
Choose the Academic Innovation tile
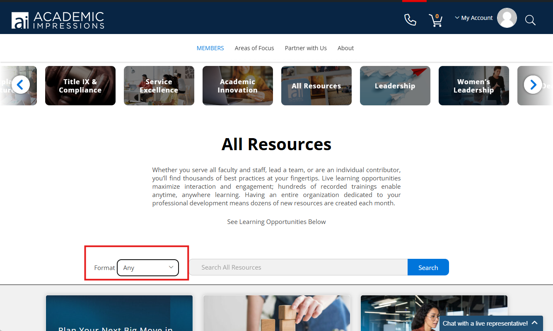pos(238,86)
